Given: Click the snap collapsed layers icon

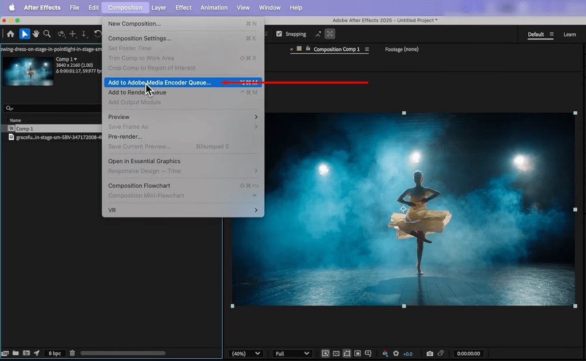Looking at the screenshot, I should 318,34.
